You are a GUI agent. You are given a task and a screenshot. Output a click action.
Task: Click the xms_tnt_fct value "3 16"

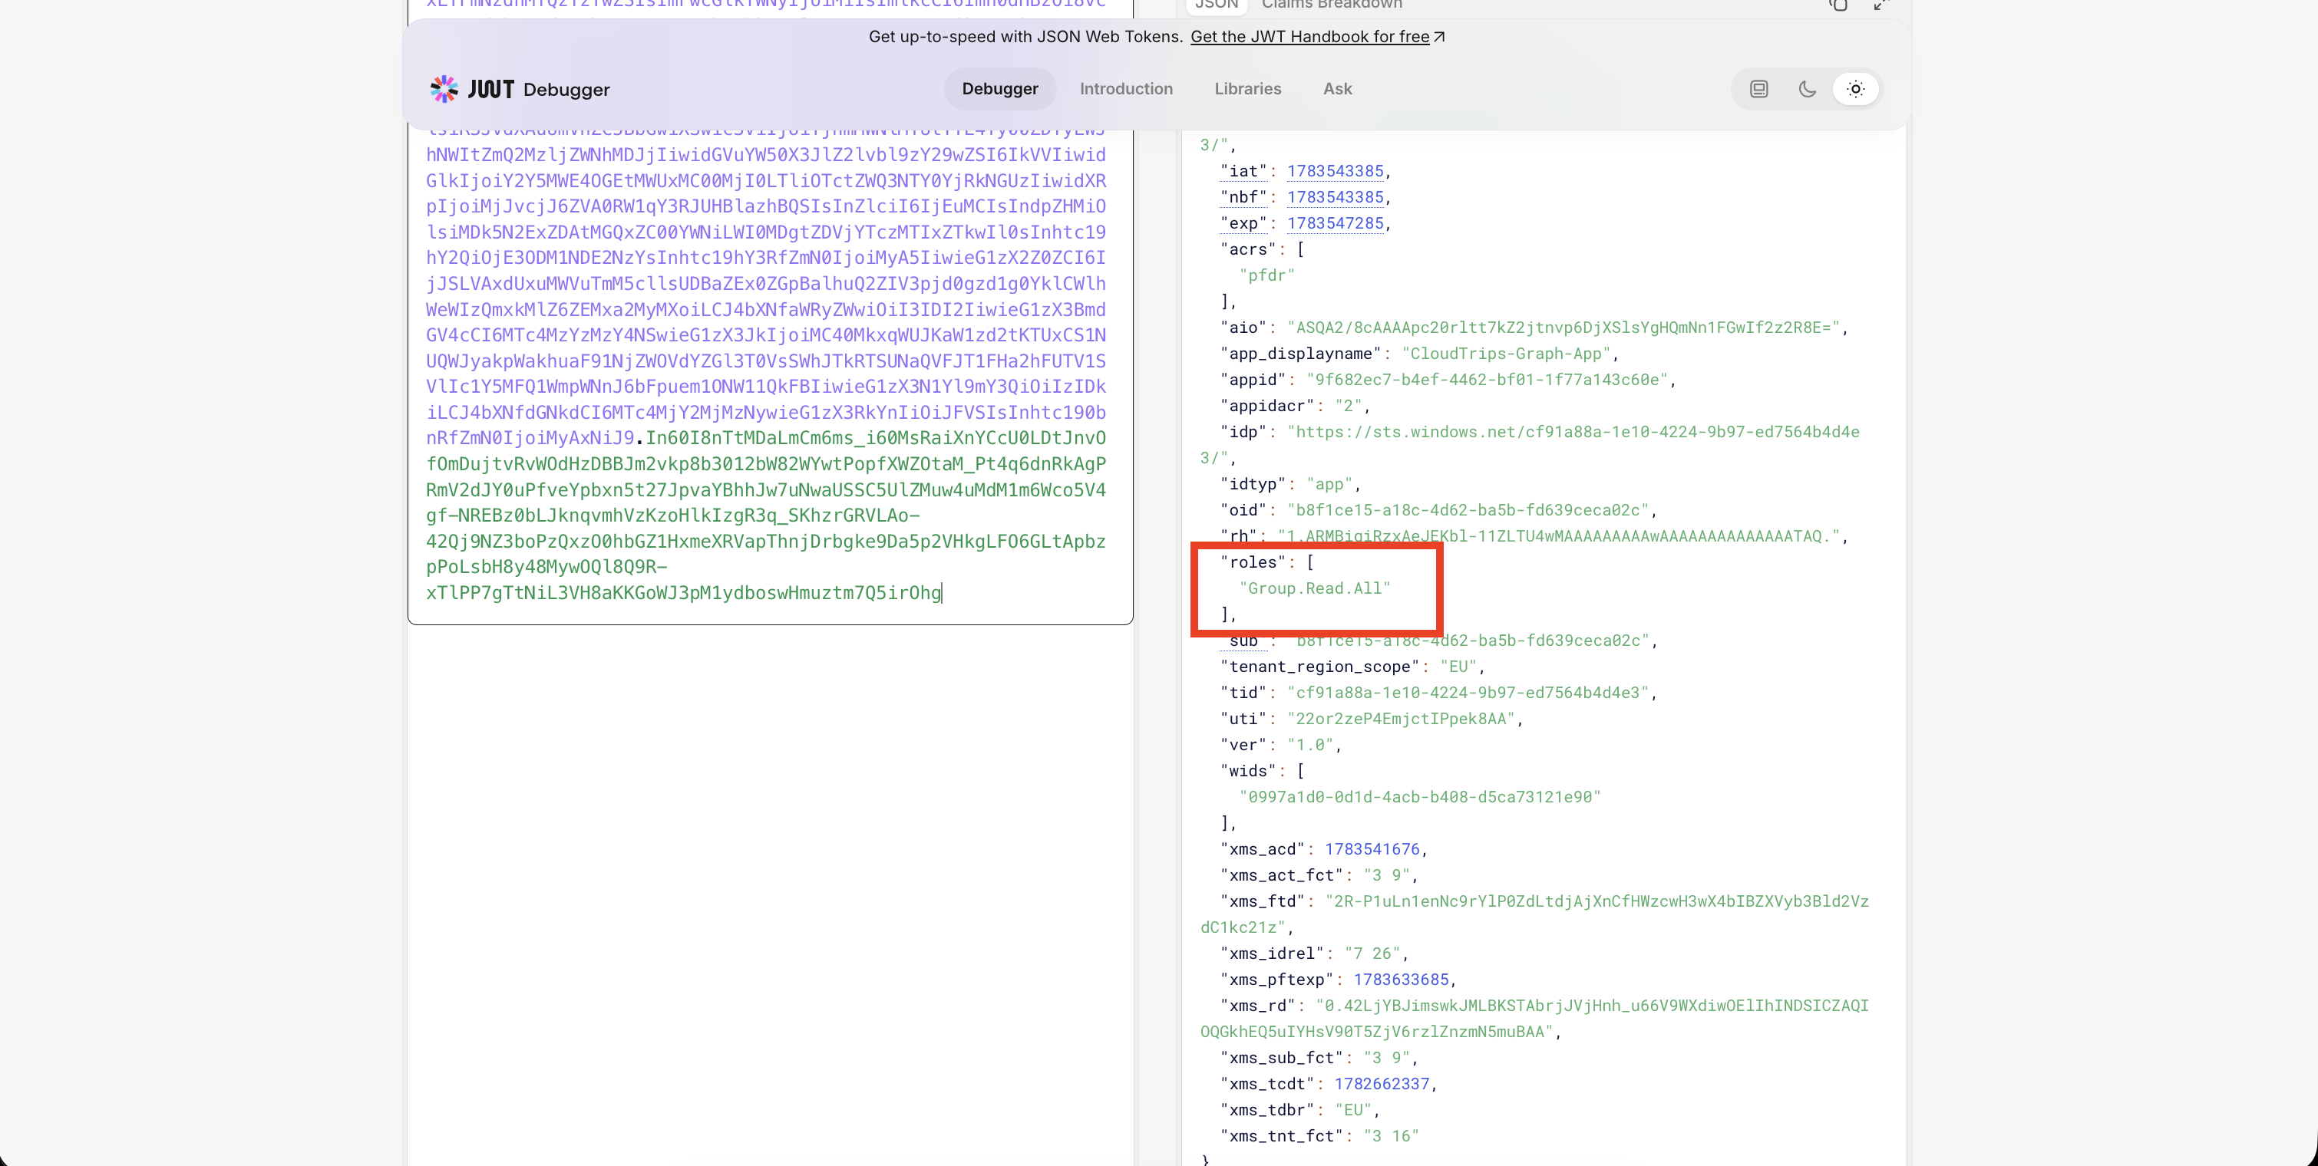1391,1135
